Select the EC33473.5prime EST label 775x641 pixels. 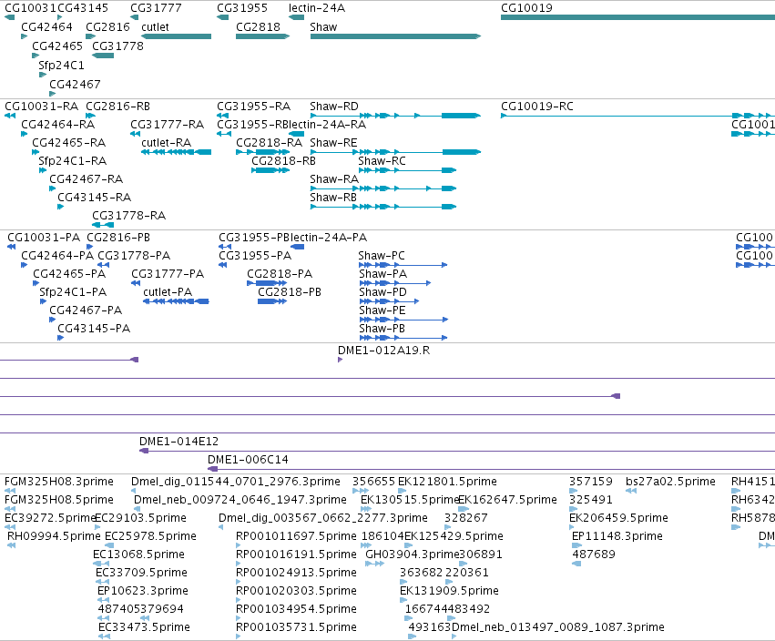[x=144, y=627]
